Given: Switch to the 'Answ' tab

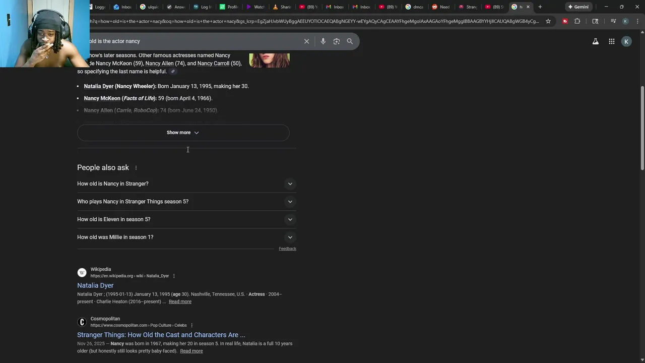Looking at the screenshot, I should tap(176, 7).
